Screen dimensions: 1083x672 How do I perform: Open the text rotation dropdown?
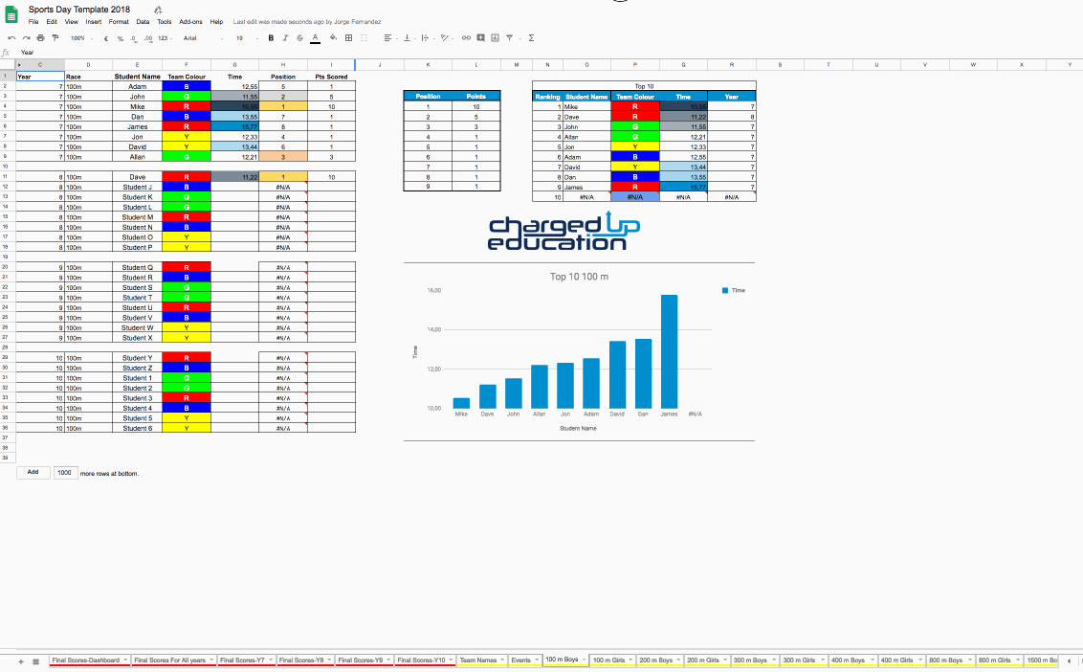447,38
